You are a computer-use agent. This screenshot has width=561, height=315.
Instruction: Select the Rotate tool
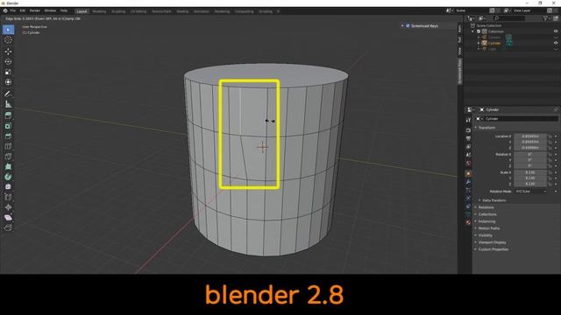[x=8, y=62]
